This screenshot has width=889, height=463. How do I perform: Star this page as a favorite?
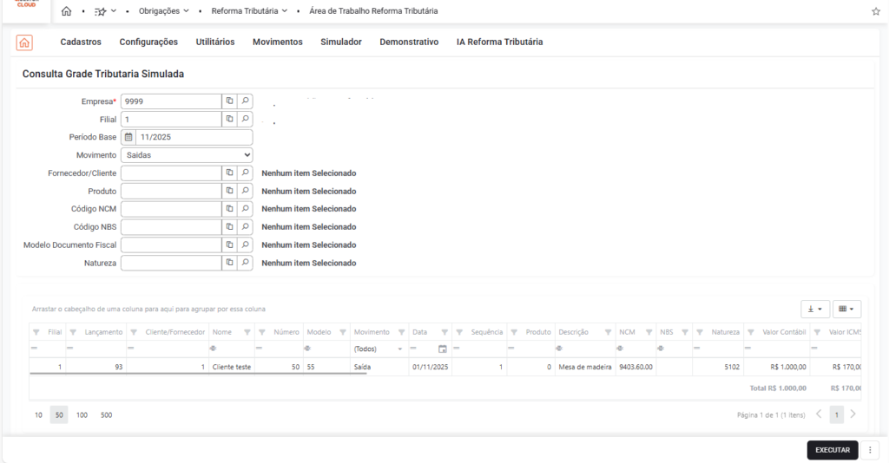[x=875, y=11]
